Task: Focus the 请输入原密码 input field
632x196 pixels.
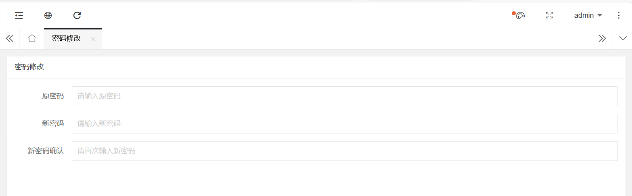Action: coord(345,96)
